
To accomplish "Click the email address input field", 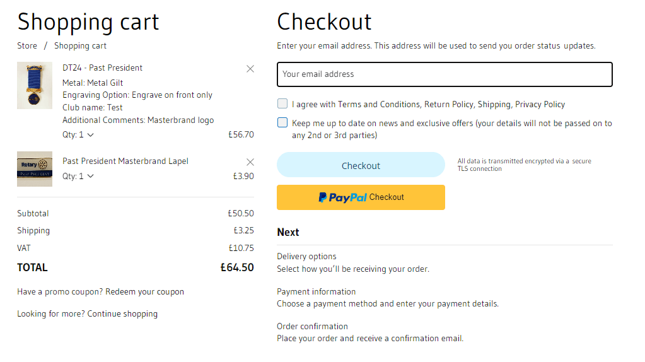I will [x=445, y=74].
